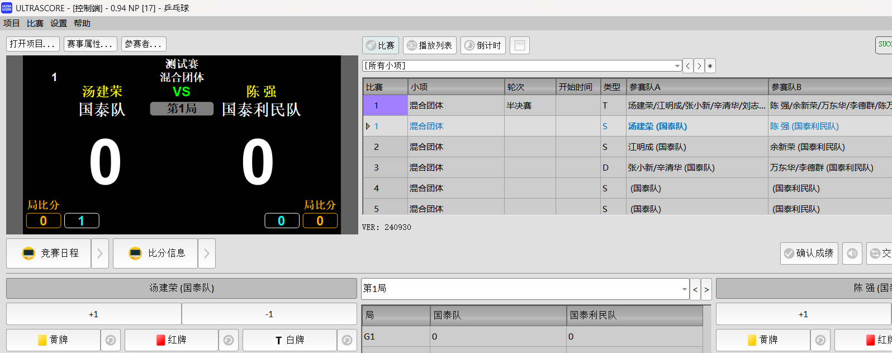Screen dimensions: 892x353
Task: Click the speaker sound icon button
Action: point(852,253)
